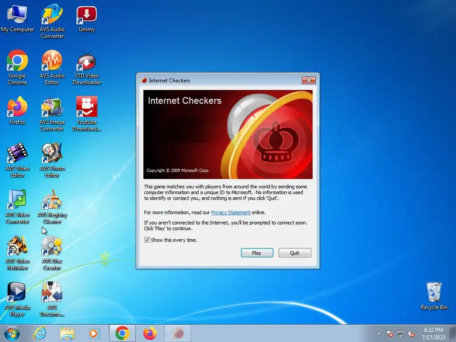The width and height of the screenshot is (456, 342).
Task: Open network status tray icon
Action: (x=400, y=334)
